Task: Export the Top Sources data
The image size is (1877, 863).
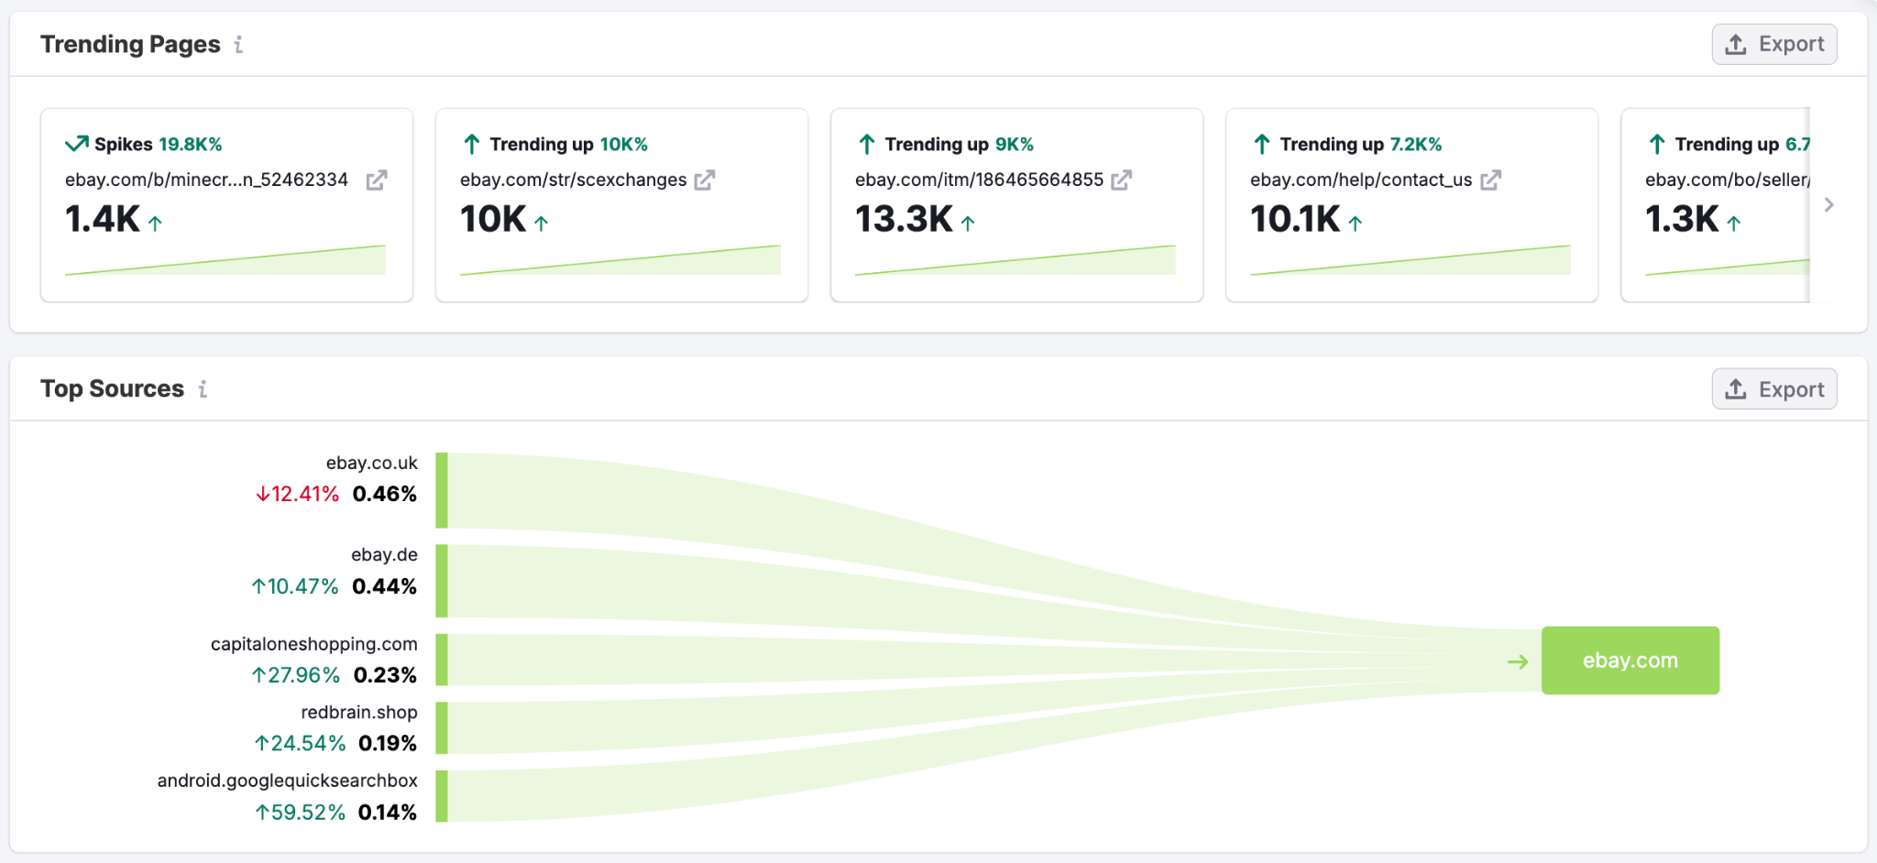Action: pos(1773,388)
